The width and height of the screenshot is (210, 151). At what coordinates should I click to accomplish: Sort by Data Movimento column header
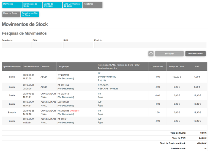(31, 67)
